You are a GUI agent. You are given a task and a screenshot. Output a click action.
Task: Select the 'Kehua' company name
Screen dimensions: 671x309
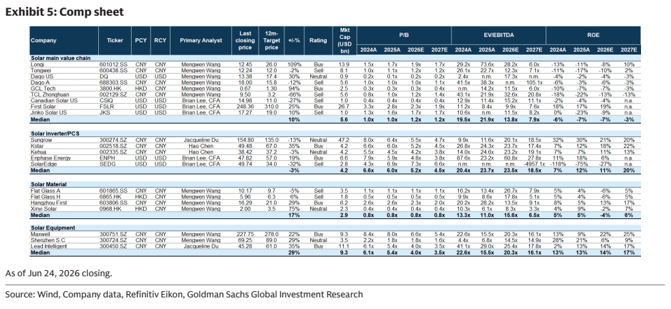(x=38, y=152)
